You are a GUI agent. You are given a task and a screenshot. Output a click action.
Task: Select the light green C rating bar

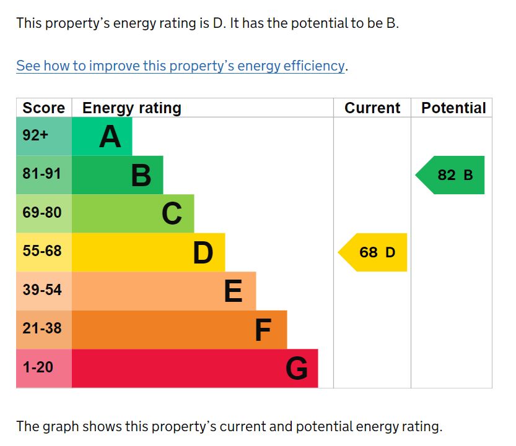coord(133,213)
